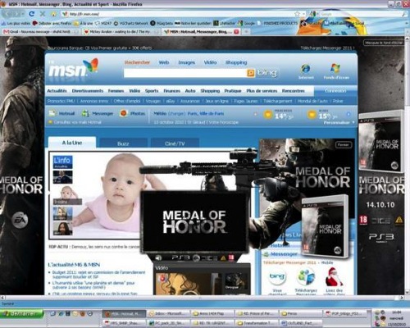Viewport: 410px width, 328px height.
Task: Click the MSN Bing search box
Action: tap(185, 73)
